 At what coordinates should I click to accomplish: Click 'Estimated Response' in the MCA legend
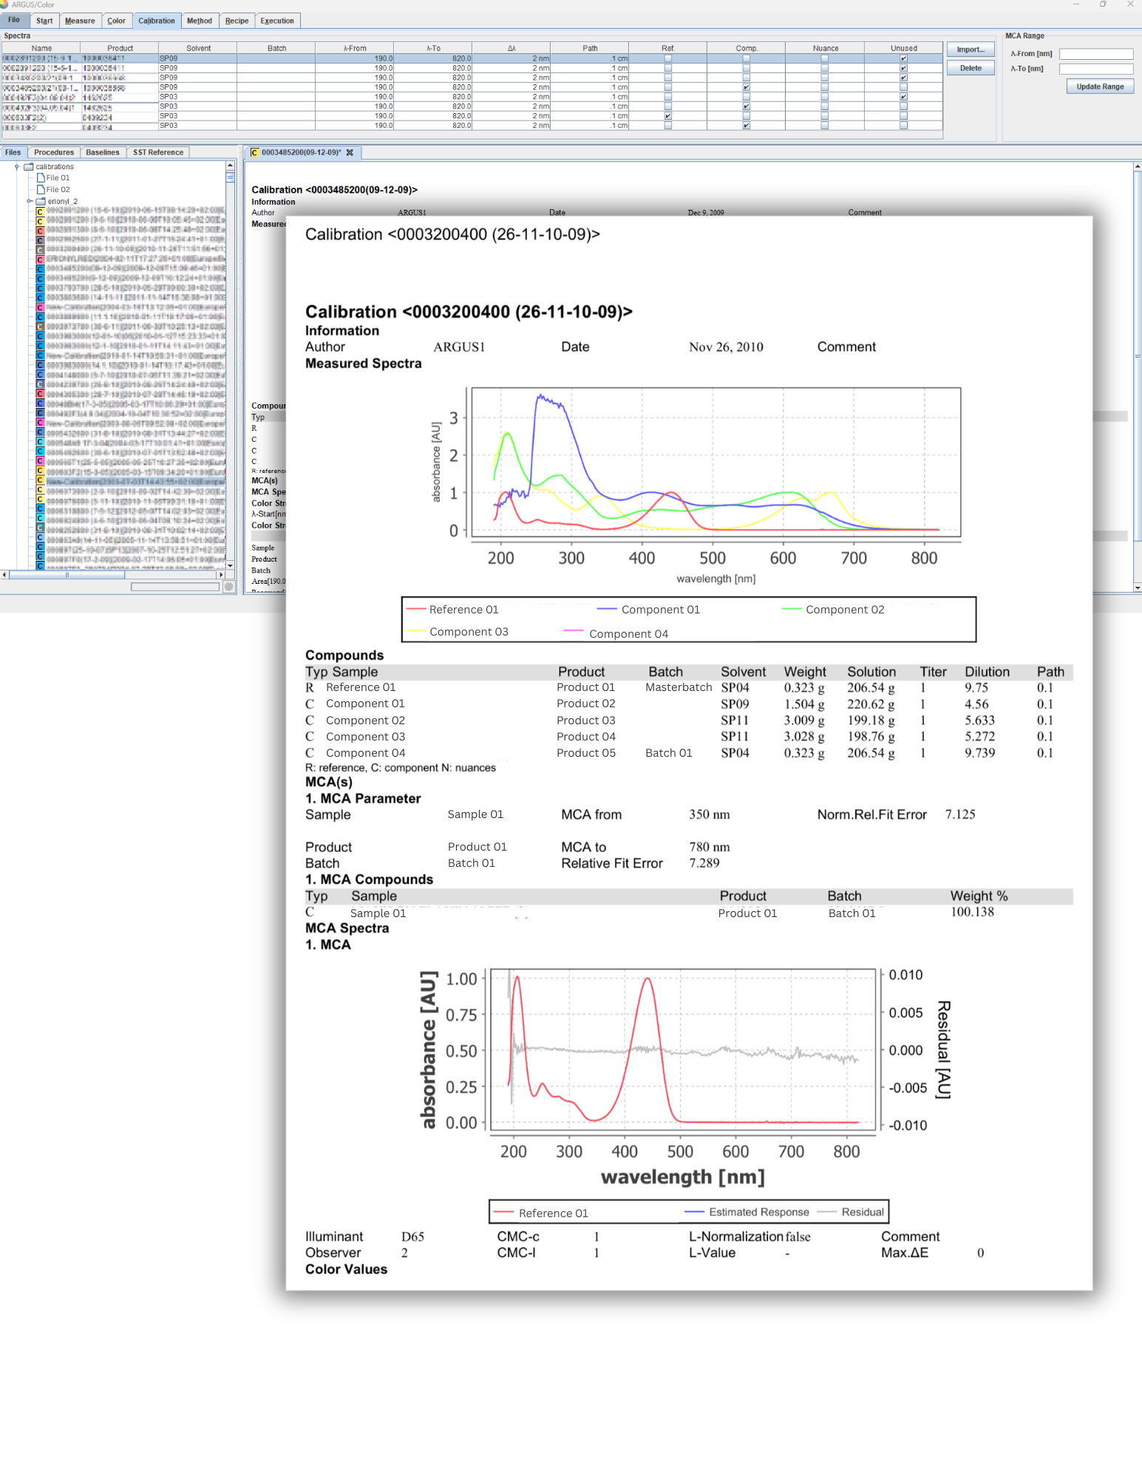759,1212
